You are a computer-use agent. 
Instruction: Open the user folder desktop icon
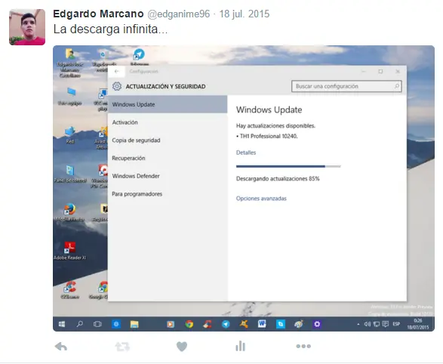pos(69,63)
